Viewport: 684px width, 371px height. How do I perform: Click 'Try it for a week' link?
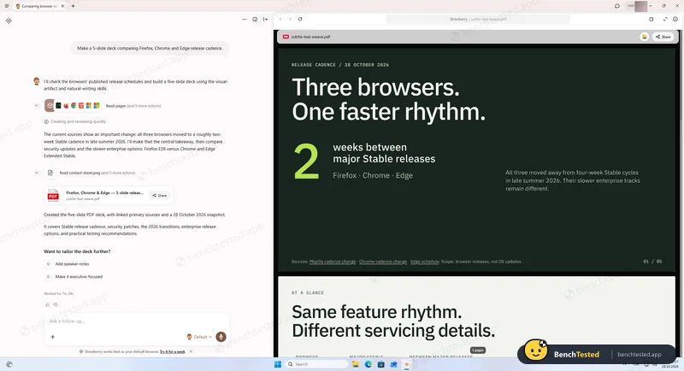[x=173, y=351]
